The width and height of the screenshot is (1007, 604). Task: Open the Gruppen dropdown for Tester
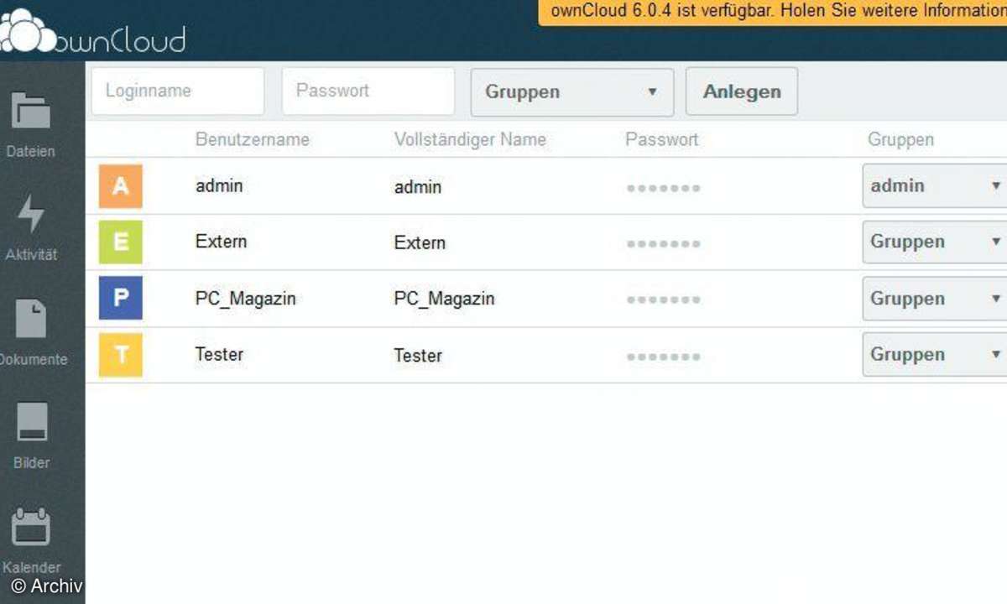pyautogui.click(x=935, y=354)
